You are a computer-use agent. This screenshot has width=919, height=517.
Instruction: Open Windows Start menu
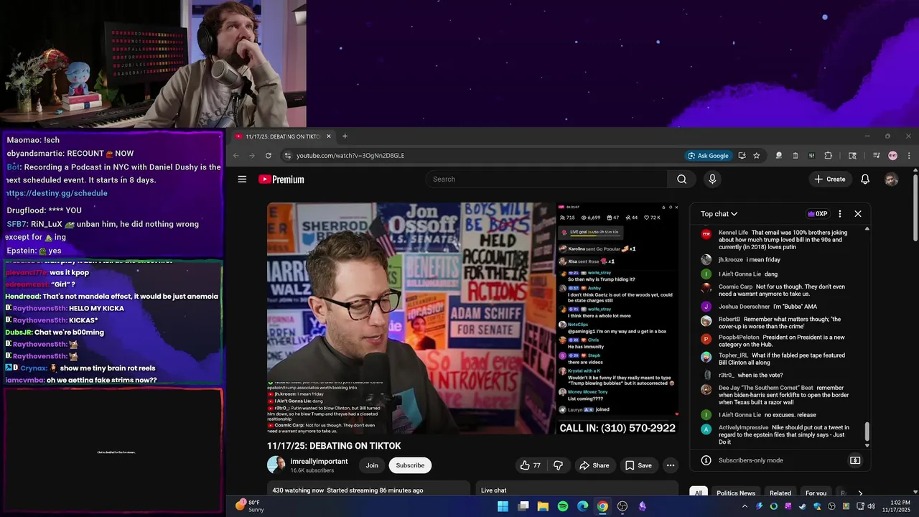503,506
